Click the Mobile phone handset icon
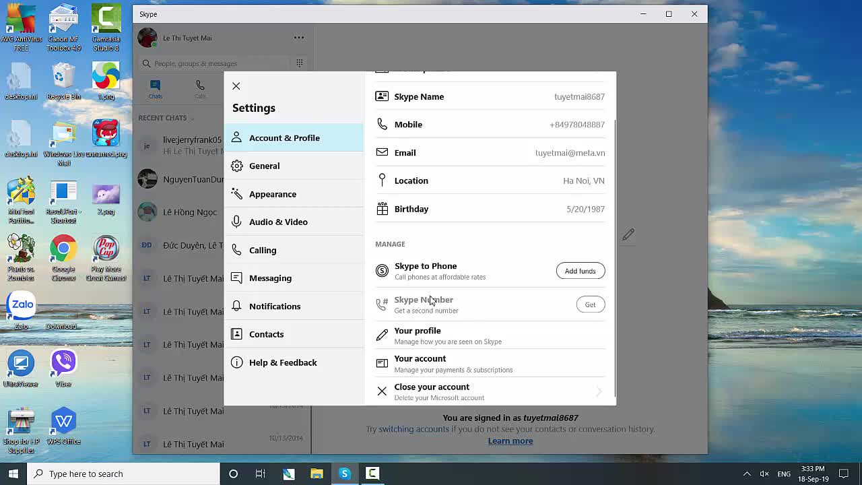This screenshot has width=862, height=485. click(x=382, y=124)
